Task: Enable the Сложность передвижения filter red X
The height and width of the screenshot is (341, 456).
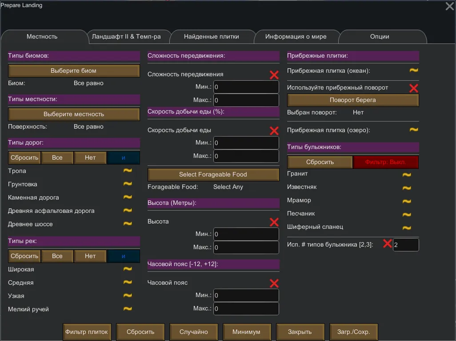Action: click(274, 75)
